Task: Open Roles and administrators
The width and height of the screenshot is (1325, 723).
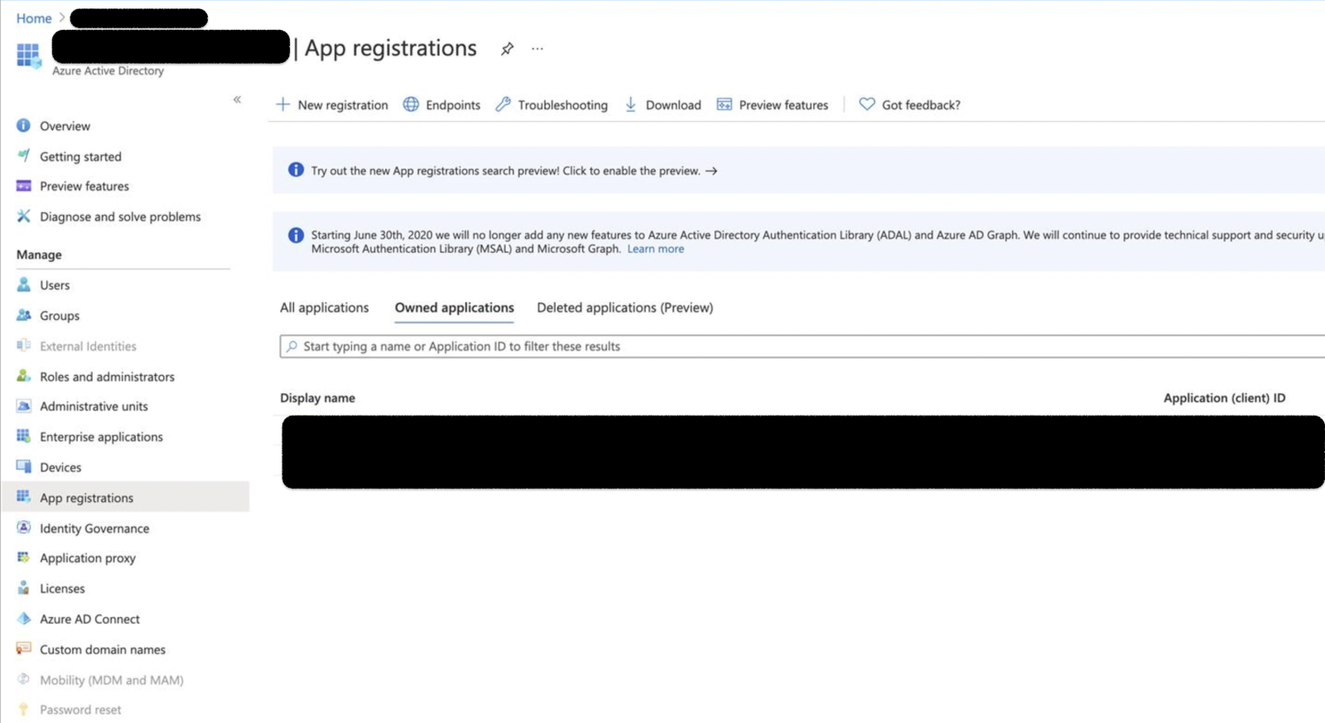Action: point(107,377)
